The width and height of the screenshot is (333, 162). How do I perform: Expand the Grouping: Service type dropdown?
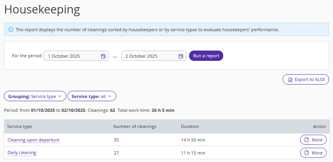point(34,96)
